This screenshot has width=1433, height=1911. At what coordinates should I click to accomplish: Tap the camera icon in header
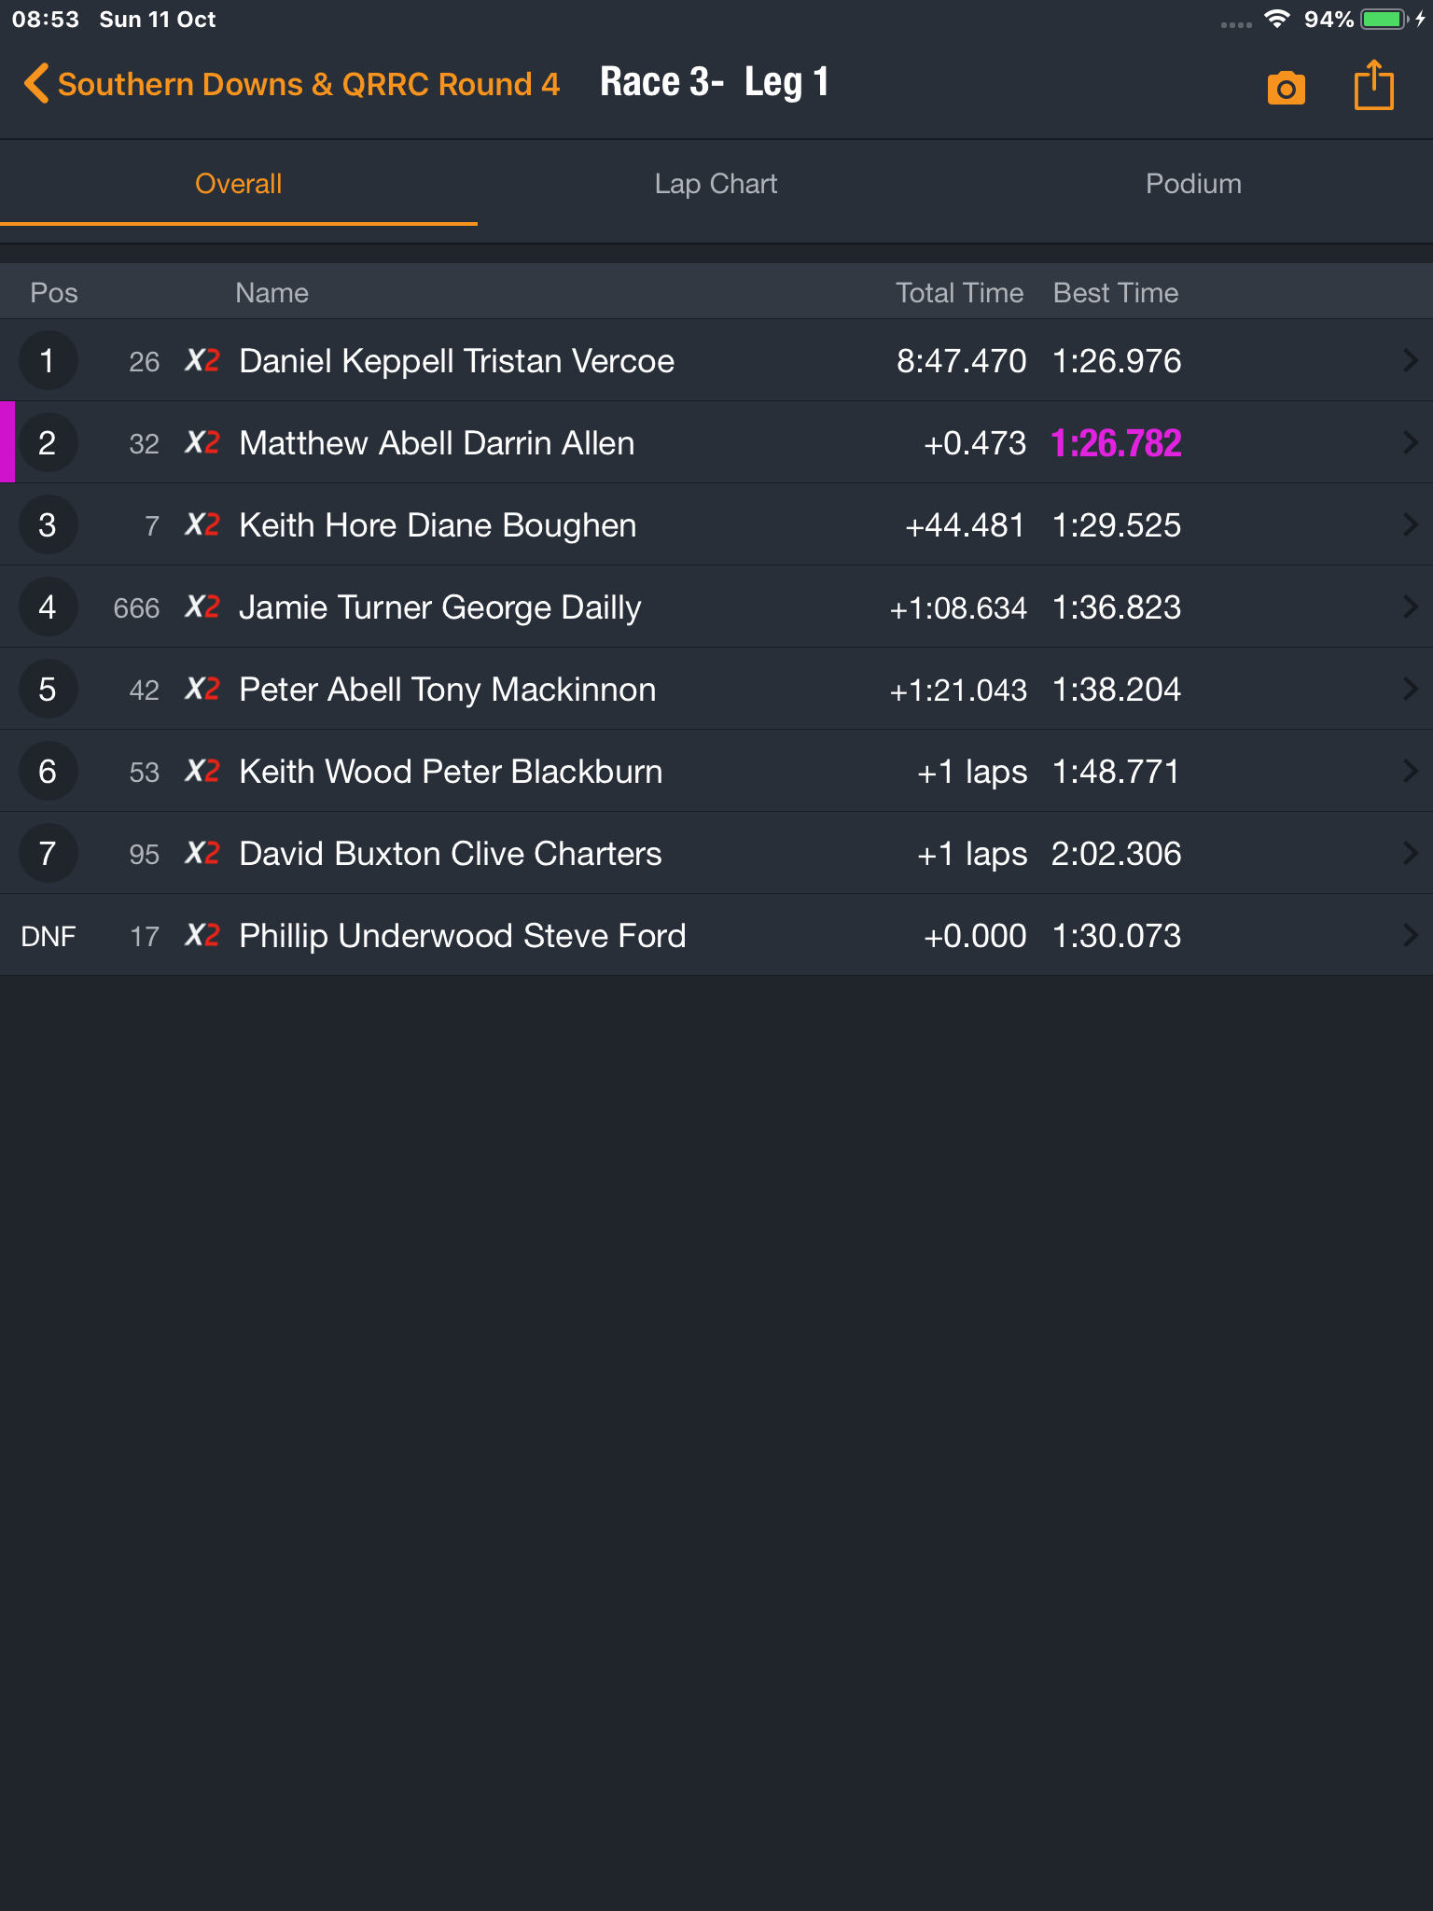(x=1286, y=88)
